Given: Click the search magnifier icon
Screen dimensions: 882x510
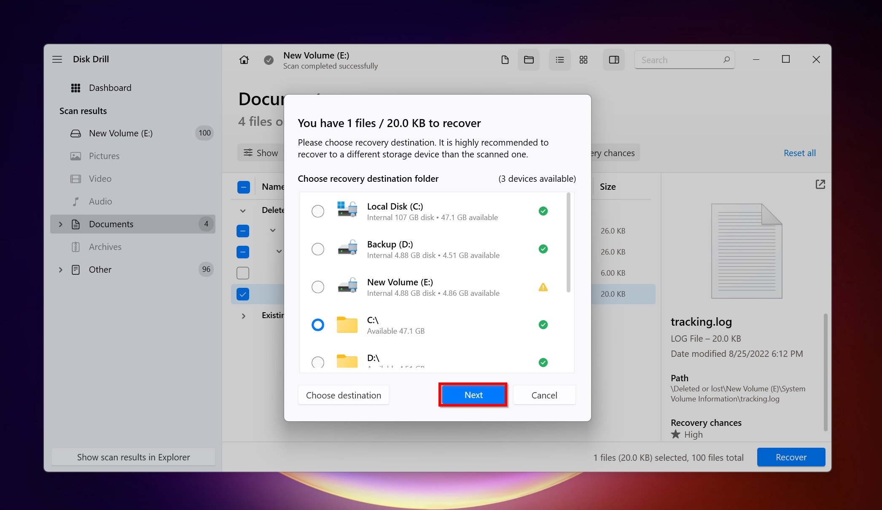Looking at the screenshot, I should pyautogui.click(x=726, y=60).
